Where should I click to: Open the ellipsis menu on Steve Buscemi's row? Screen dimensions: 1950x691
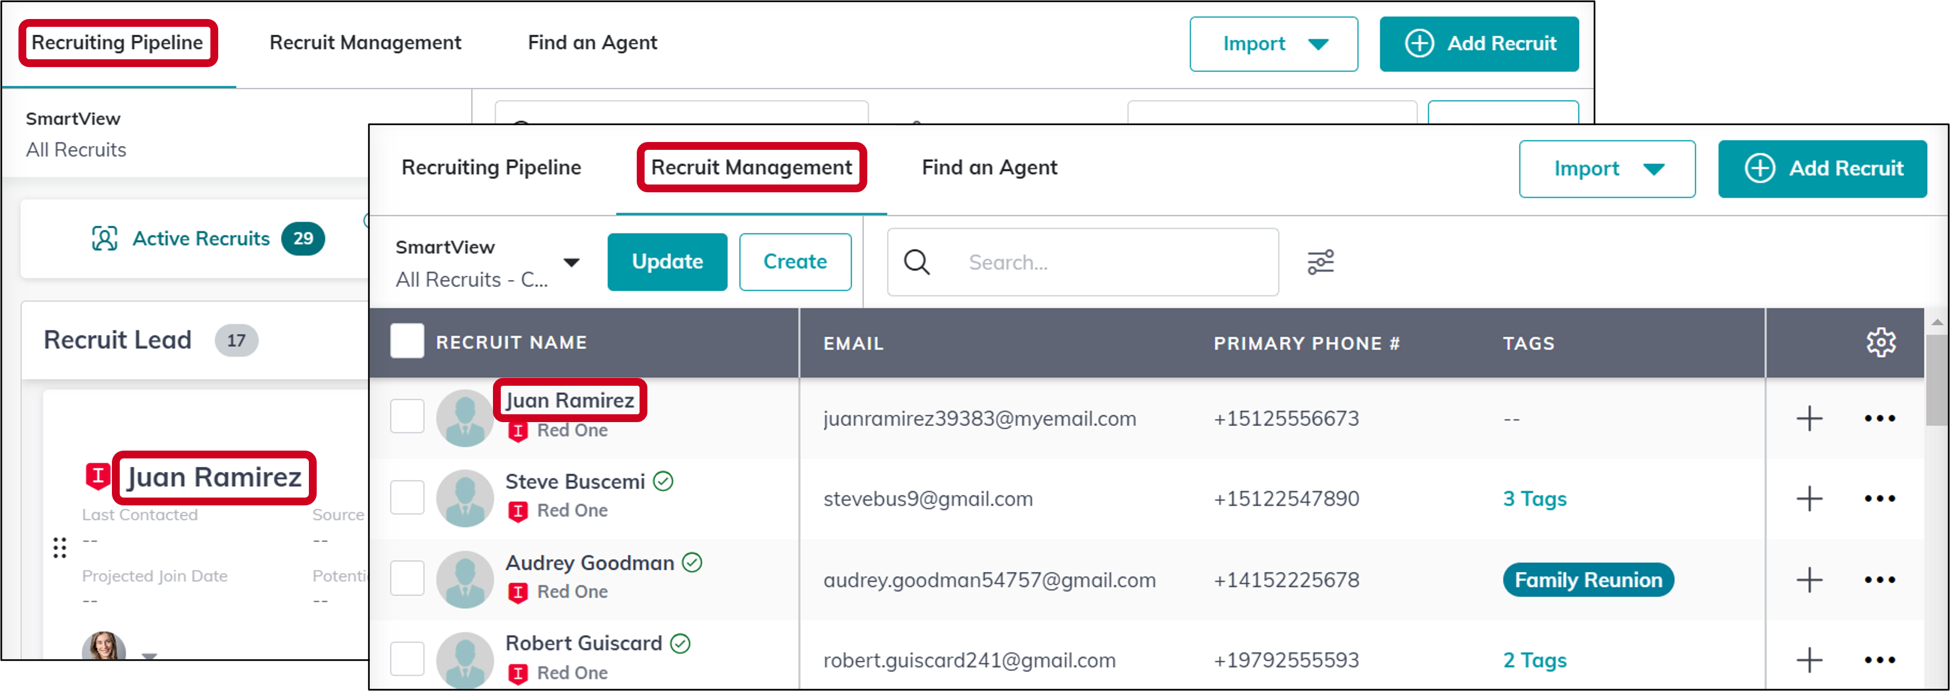(x=1881, y=498)
